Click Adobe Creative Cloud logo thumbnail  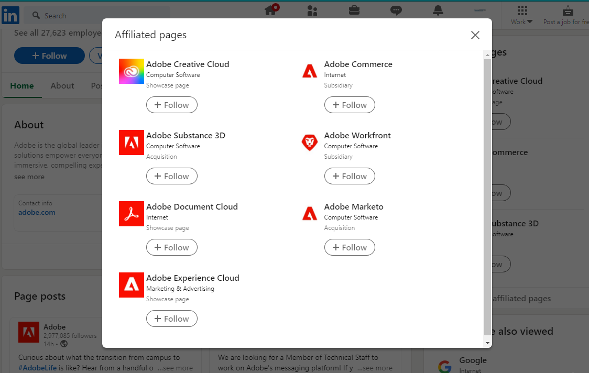(x=132, y=71)
